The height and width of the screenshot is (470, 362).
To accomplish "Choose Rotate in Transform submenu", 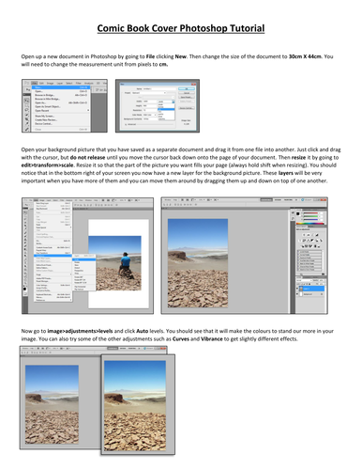I will [83, 262].
